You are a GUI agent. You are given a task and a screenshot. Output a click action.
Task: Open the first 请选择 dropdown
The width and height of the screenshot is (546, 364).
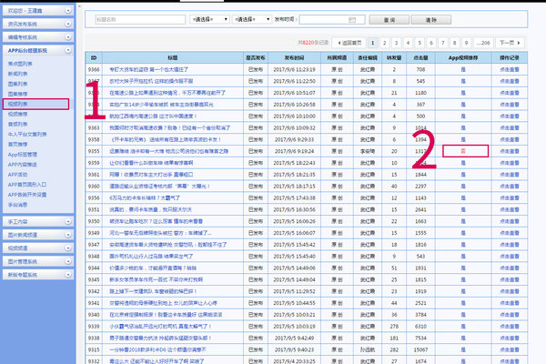click(x=210, y=18)
